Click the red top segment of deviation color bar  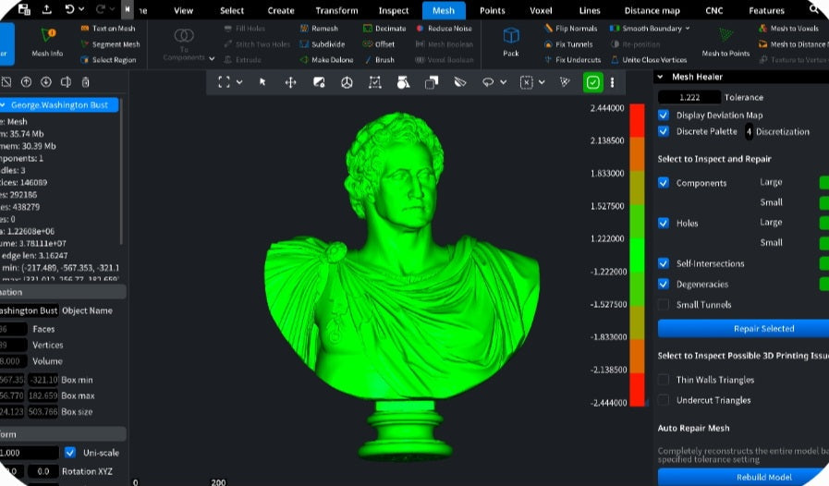pos(637,120)
